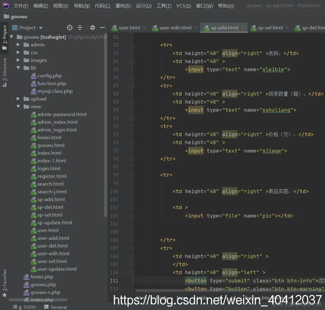The width and height of the screenshot is (325, 310).
Task: Fold the tr block at line 98
Action: pos(133,175)
